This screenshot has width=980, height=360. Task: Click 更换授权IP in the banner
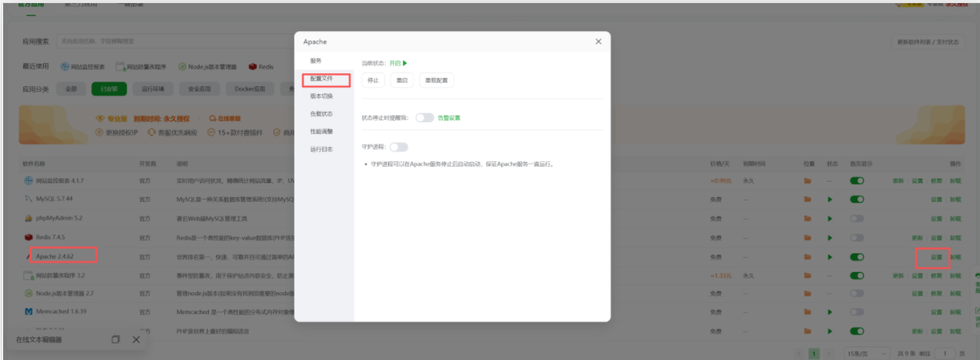point(116,132)
